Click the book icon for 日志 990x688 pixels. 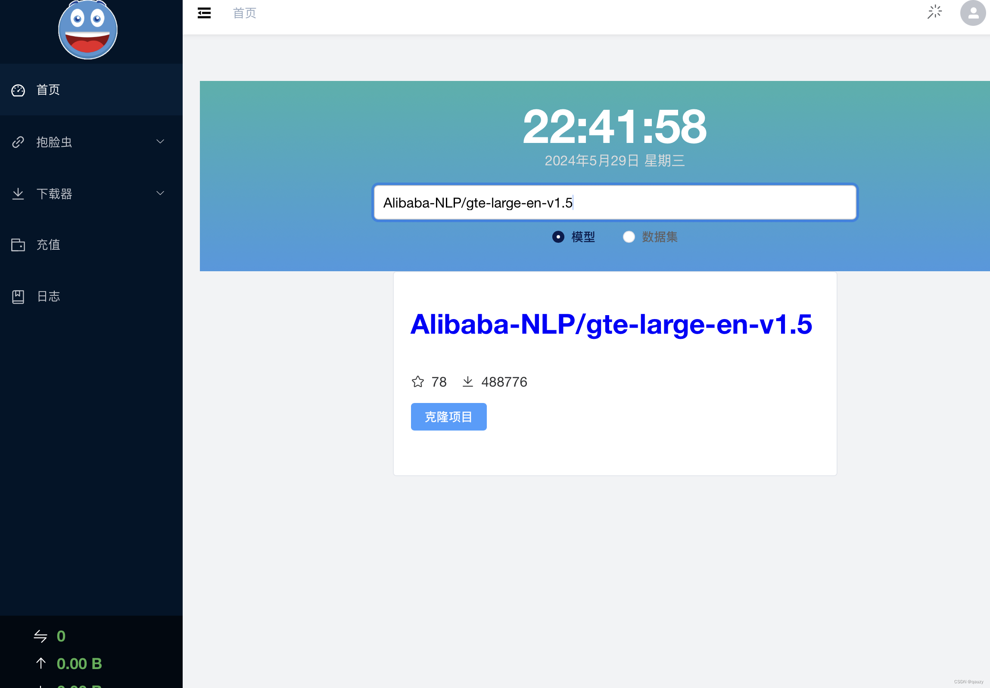tap(18, 296)
